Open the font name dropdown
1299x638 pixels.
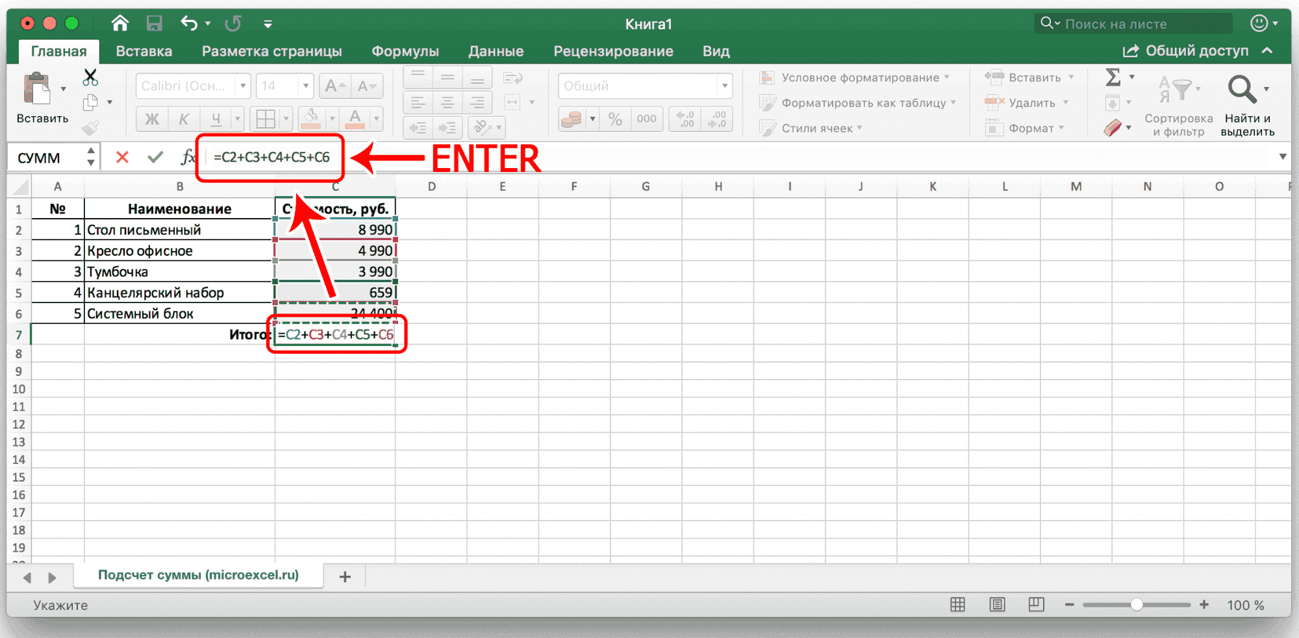243,86
